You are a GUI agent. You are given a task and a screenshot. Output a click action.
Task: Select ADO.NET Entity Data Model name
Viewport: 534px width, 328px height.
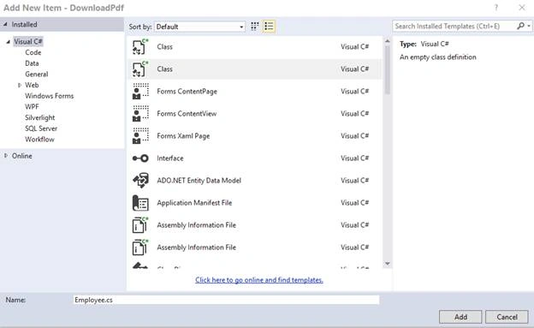[x=199, y=181]
